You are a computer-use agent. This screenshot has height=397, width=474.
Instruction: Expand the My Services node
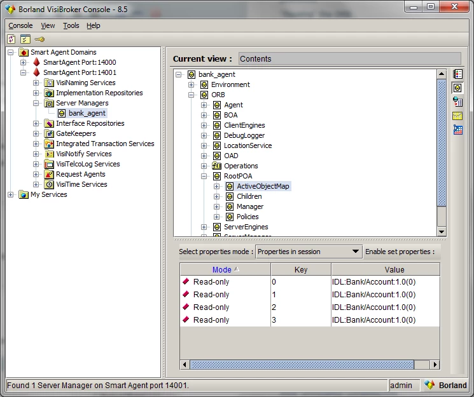coord(11,195)
